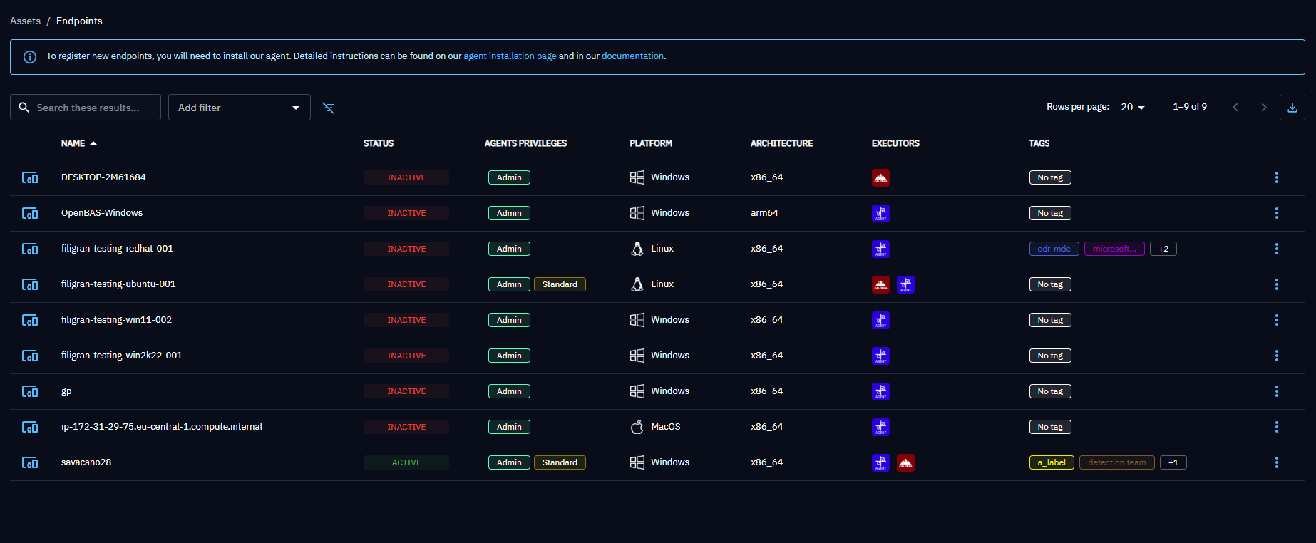Click the export download icon
This screenshot has width=1316, height=543.
[x=1292, y=108]
